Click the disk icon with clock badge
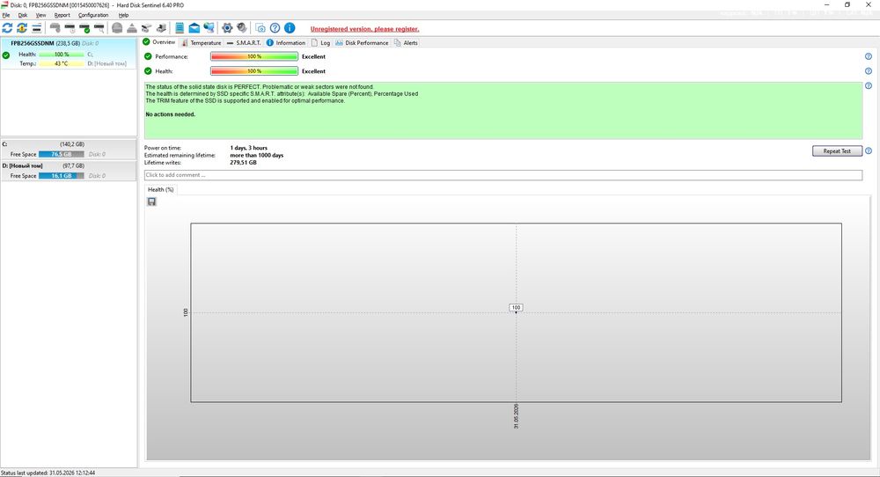Viewport: 880px width, 477px height. [x=70, y=27]
